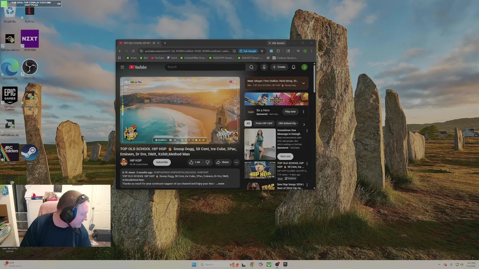Open the Windows Start button
The image size is (479, 269).
tap(194, 265)
